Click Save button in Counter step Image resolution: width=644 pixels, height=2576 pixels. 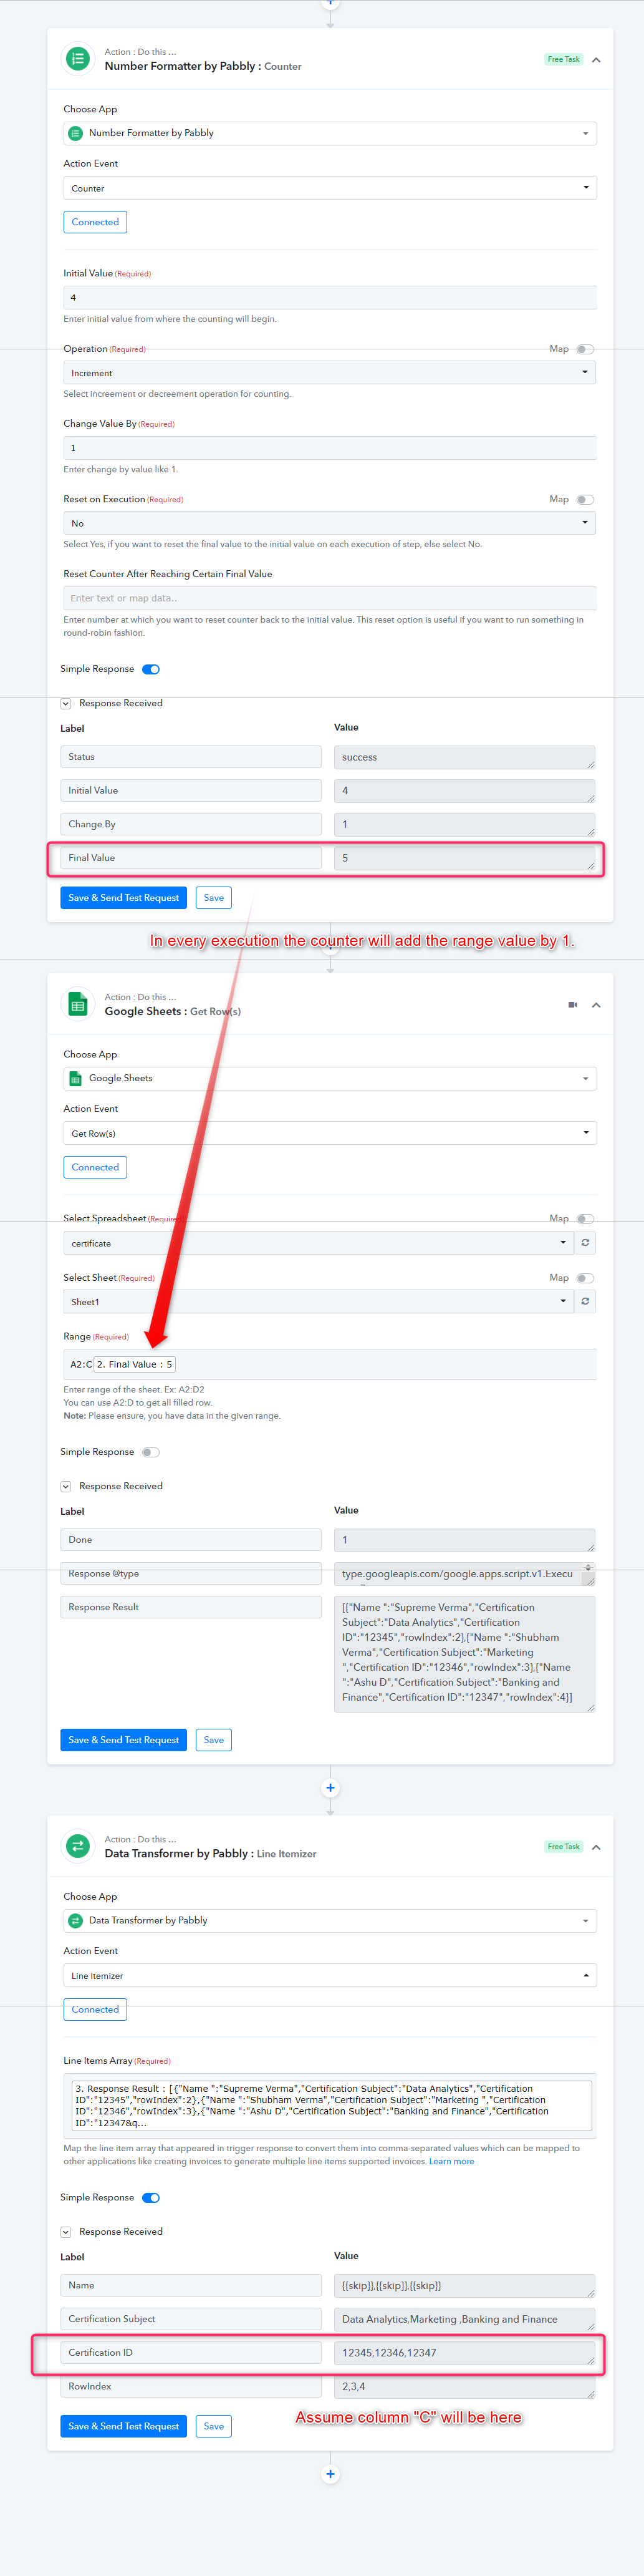[214, 898]
